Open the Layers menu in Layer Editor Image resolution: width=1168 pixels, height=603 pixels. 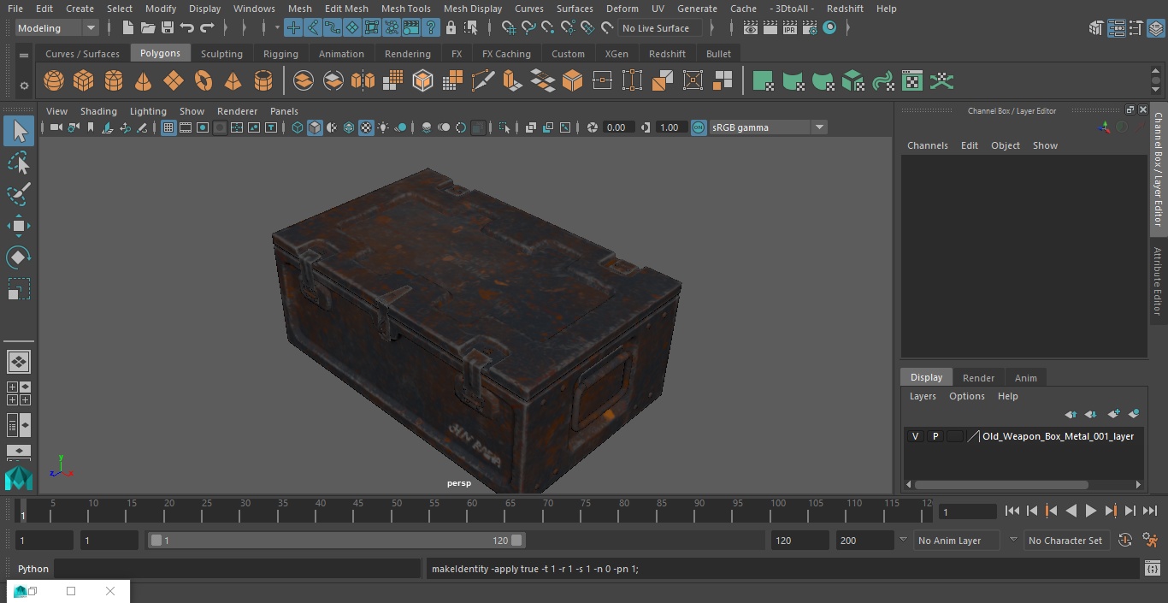tap(923, 396)
